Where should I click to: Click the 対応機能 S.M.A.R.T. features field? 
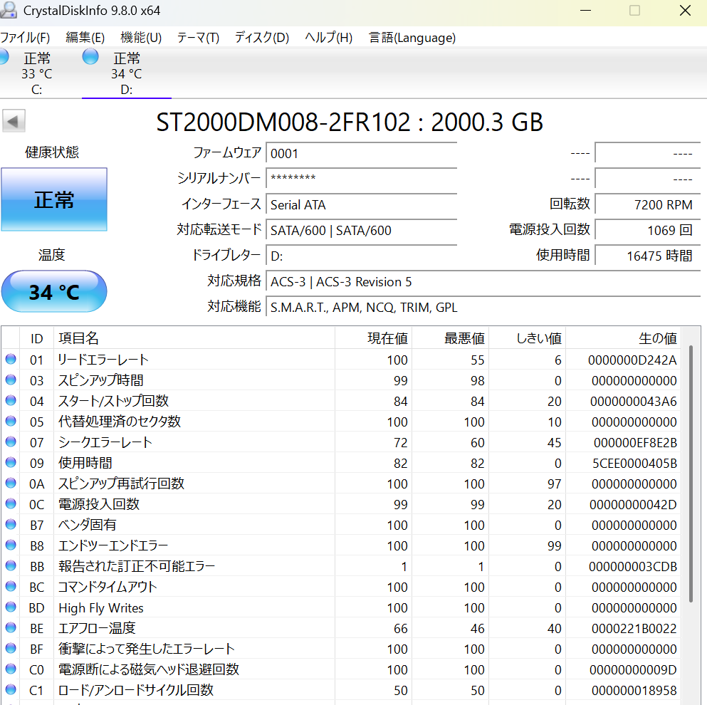pos(483,307)
